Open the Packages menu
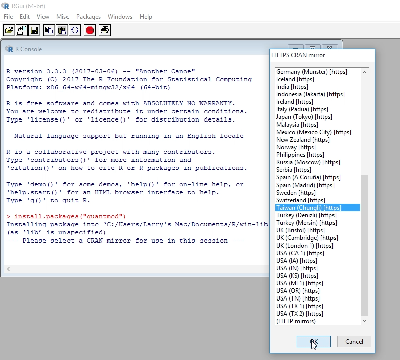 click(88, 17)
